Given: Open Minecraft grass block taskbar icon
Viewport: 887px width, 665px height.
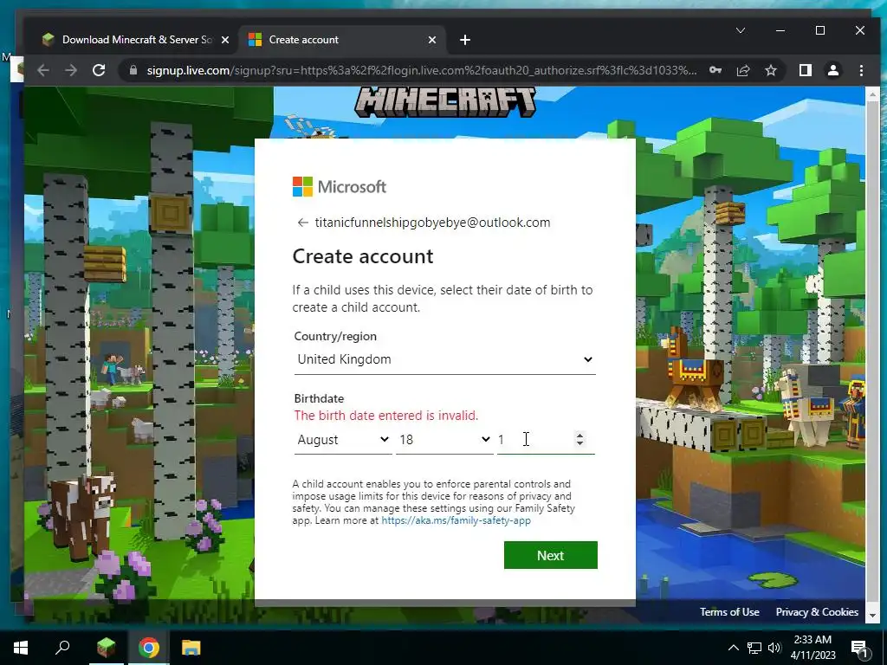Looking at the screenshot, I should 106,648.
